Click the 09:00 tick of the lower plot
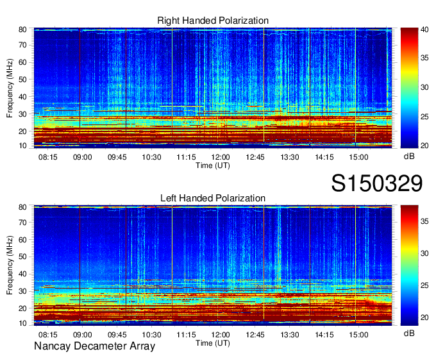 point(82,335)
